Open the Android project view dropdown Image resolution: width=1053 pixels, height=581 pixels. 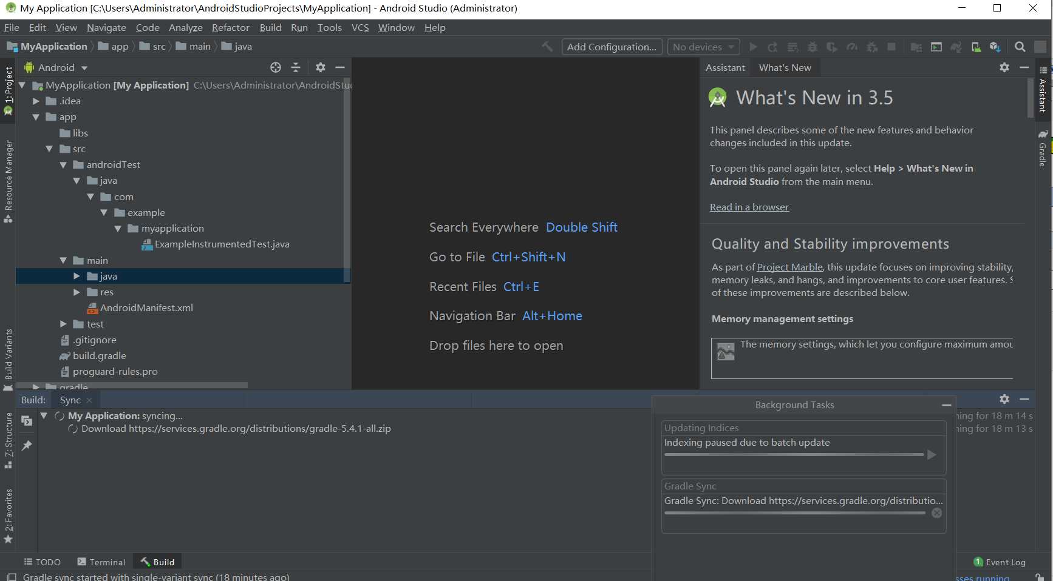tap(56, 67)
